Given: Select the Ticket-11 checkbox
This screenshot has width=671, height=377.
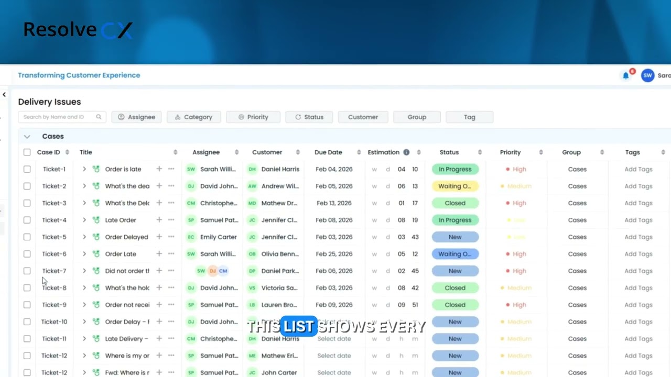Looking at the screenshot, I should (27, 339).
